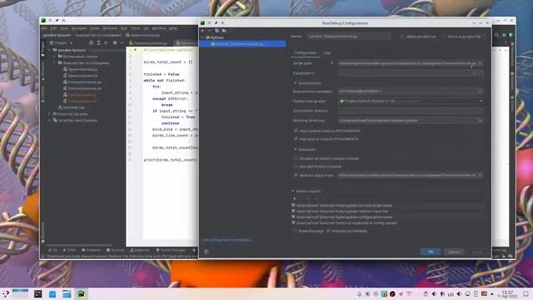Toggle Store as project file checkbox

point(444,37)
